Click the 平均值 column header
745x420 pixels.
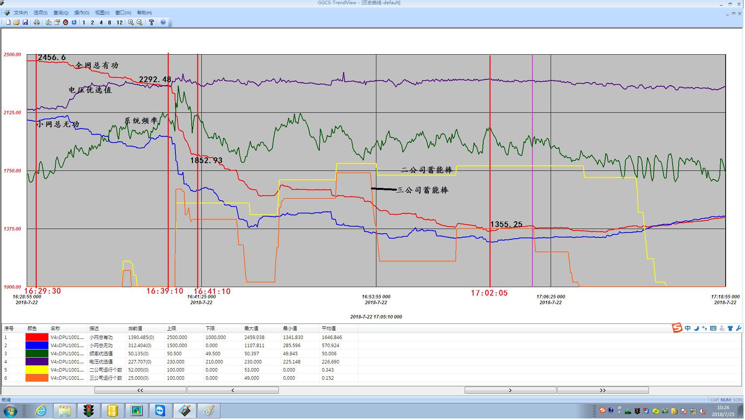coord(339,329)
